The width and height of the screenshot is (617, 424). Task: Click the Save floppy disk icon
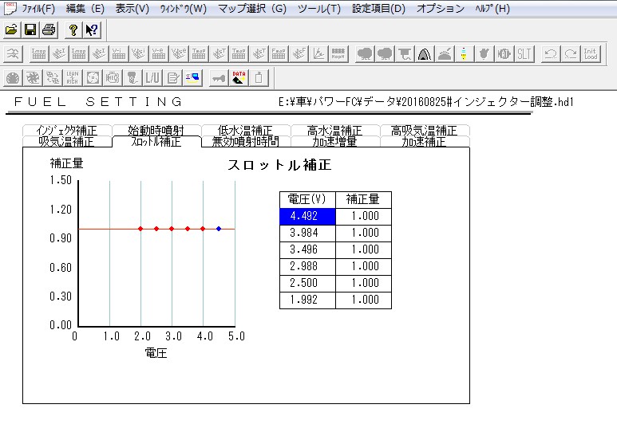[30, 30]
